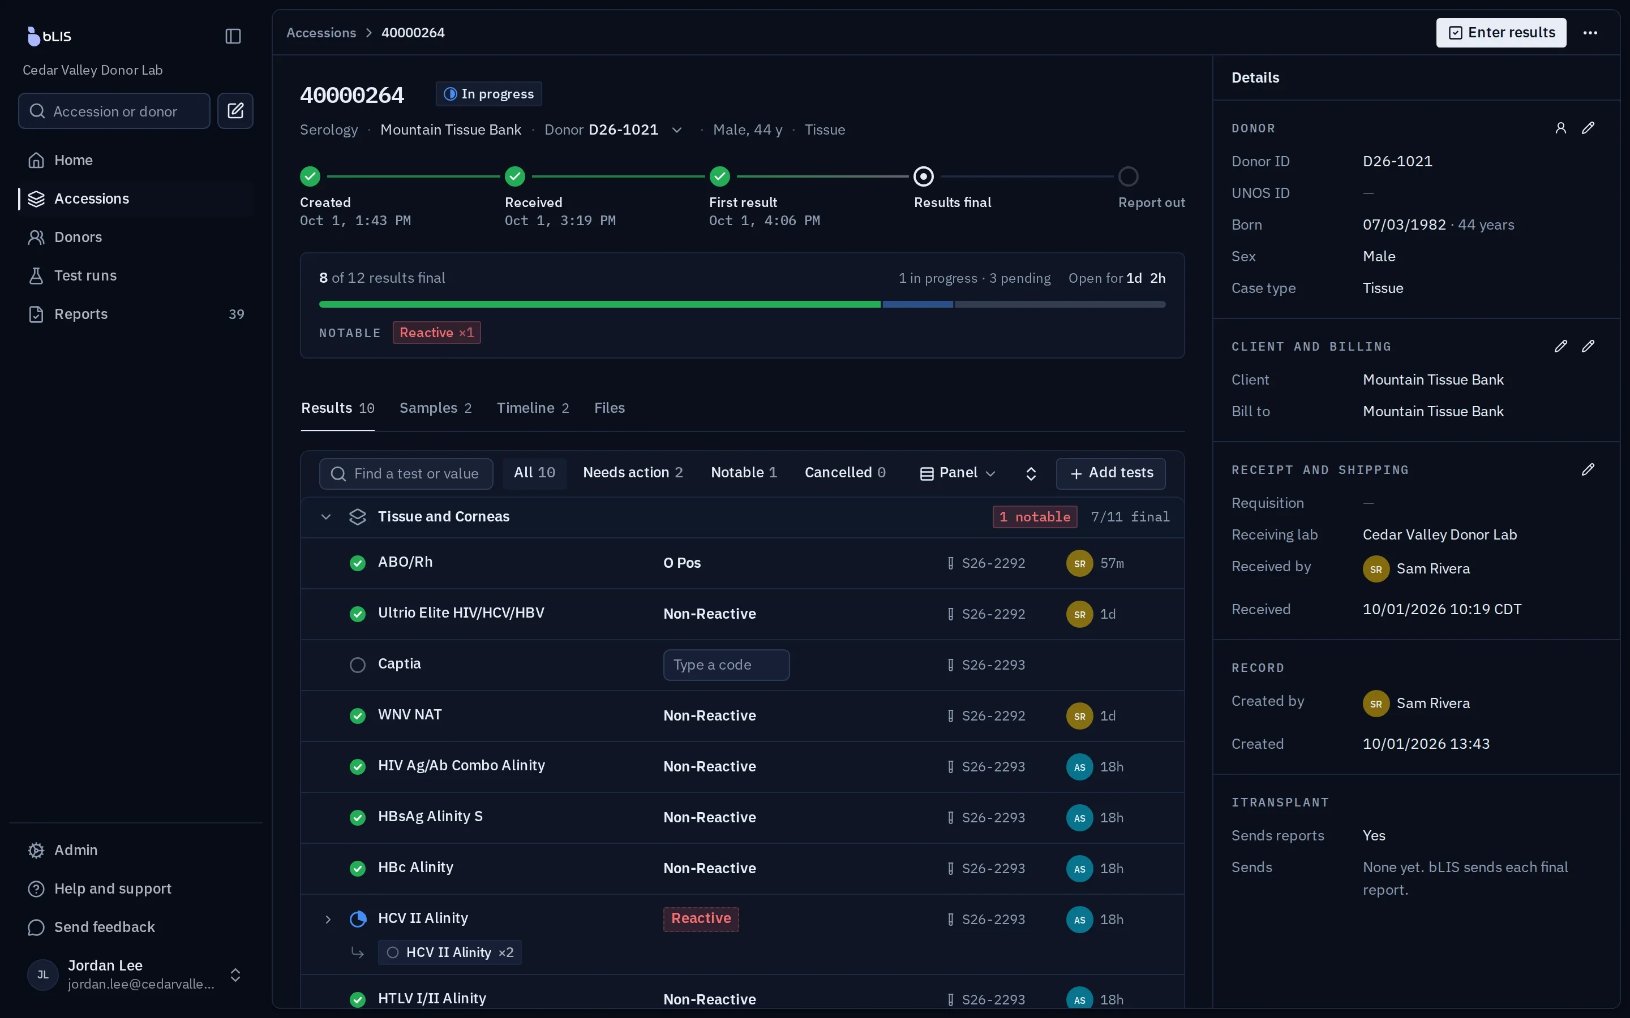Edit the Donor section pencil icon
This screenshot has height=1018, width=1630.
pyautogui.click(x=1588, y=128)
